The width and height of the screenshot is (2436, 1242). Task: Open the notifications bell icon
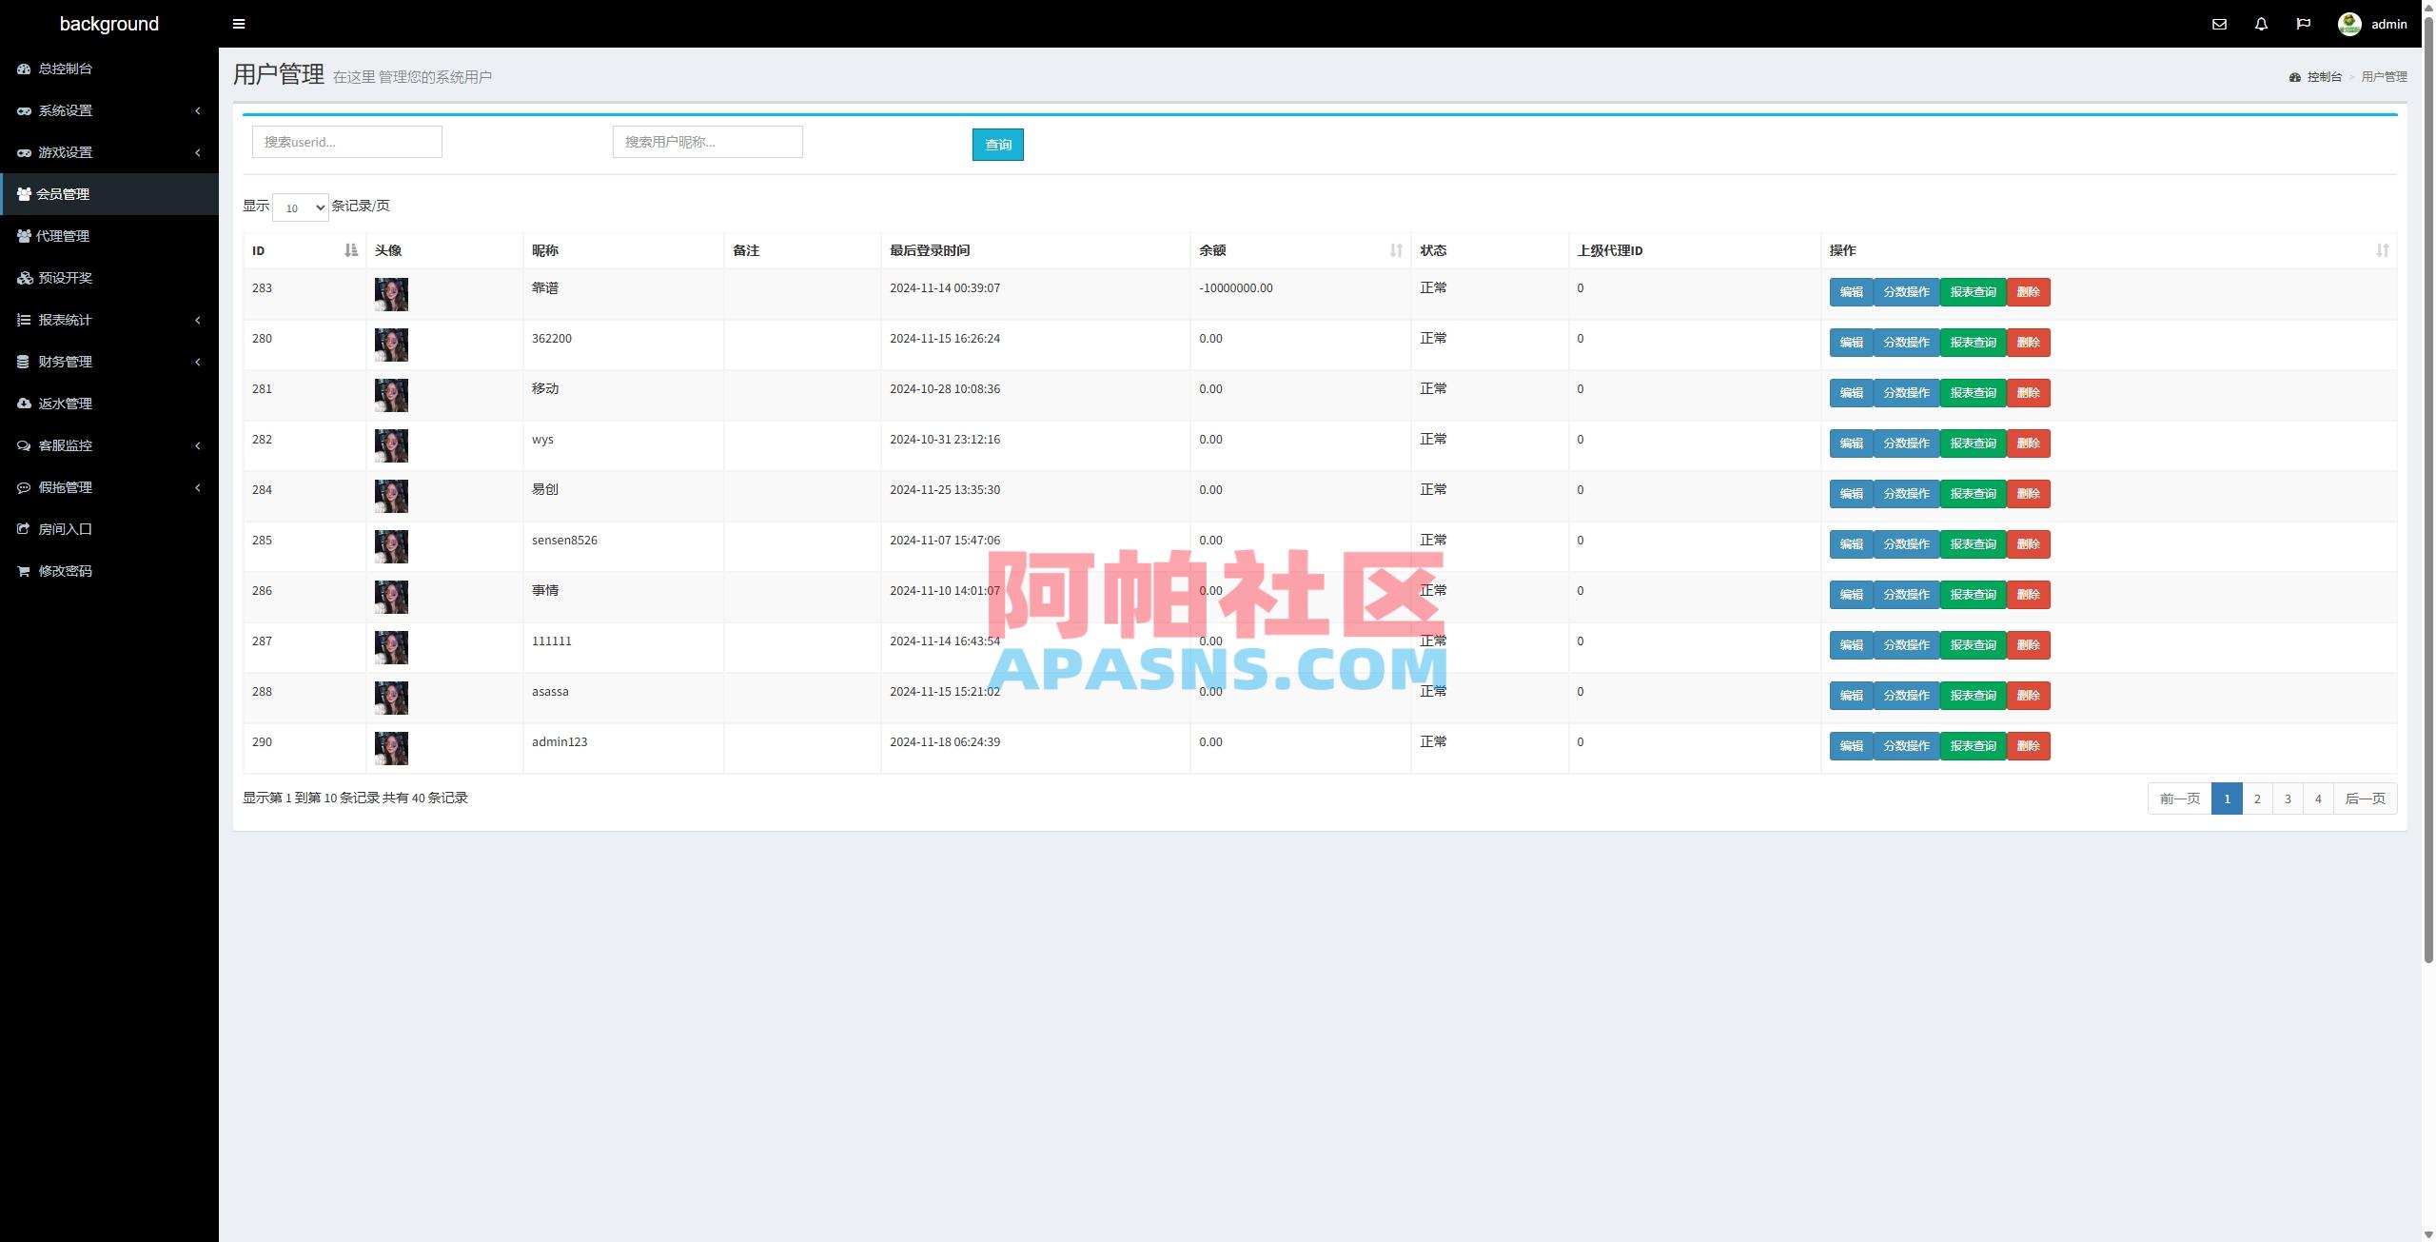click(x=2261, y=24)
